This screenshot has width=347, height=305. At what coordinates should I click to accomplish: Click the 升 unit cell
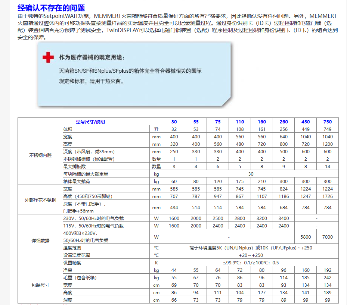coord(156,129)
